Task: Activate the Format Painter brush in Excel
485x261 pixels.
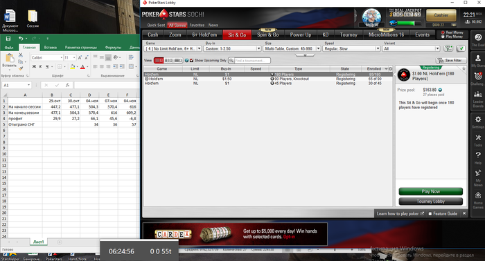Action: pos(20,68)
